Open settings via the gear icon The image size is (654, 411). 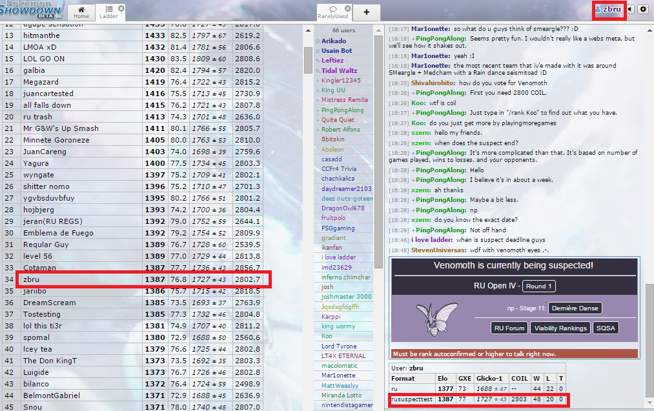pyautogui.click(x=643, y=9)
